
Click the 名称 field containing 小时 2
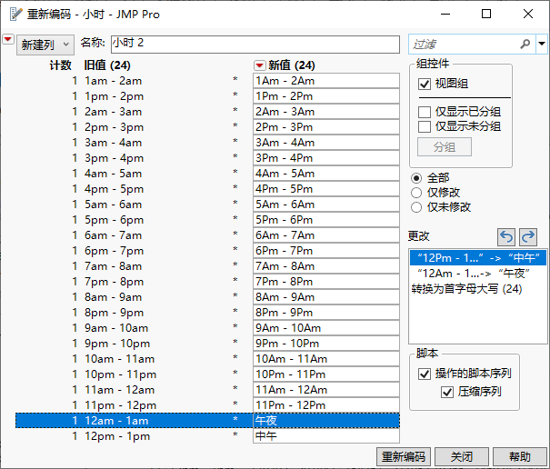255,45
